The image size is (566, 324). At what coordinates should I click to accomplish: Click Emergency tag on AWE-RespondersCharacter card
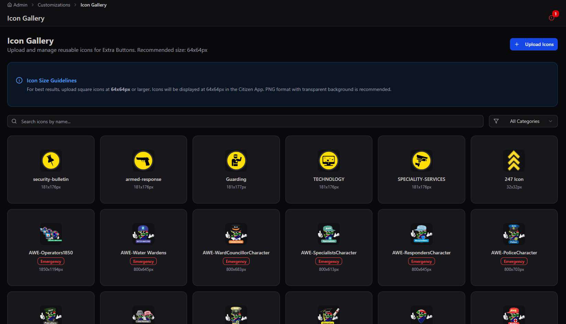(x=422, y=262)
